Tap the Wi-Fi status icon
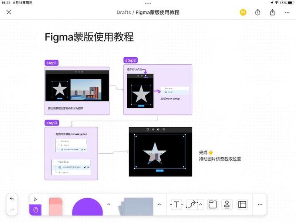The image size is (296, 222). coord(276,3)
